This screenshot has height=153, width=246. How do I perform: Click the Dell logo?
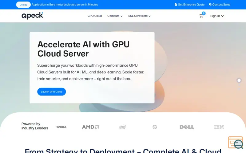[187, 127]
